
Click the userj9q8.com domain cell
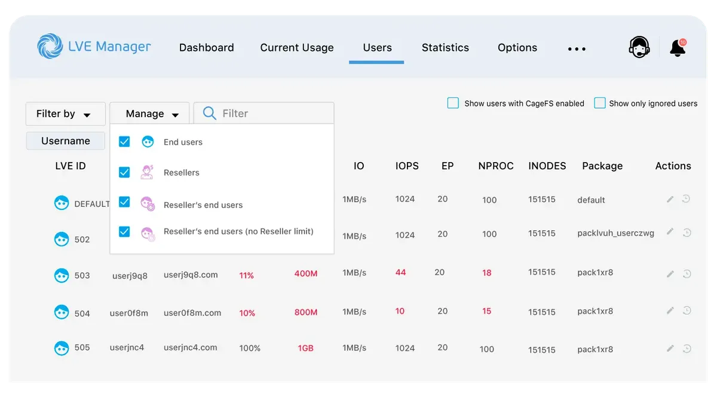point(191,275)
